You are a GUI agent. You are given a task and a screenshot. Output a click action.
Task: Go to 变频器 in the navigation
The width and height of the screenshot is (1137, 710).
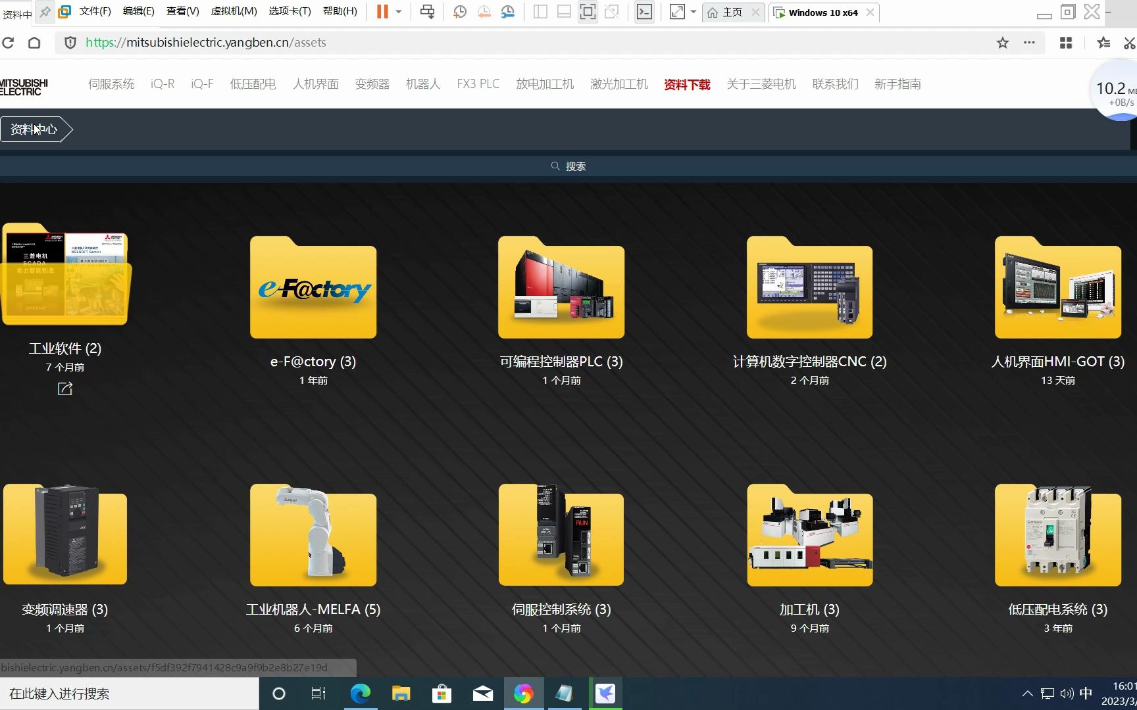372,84
